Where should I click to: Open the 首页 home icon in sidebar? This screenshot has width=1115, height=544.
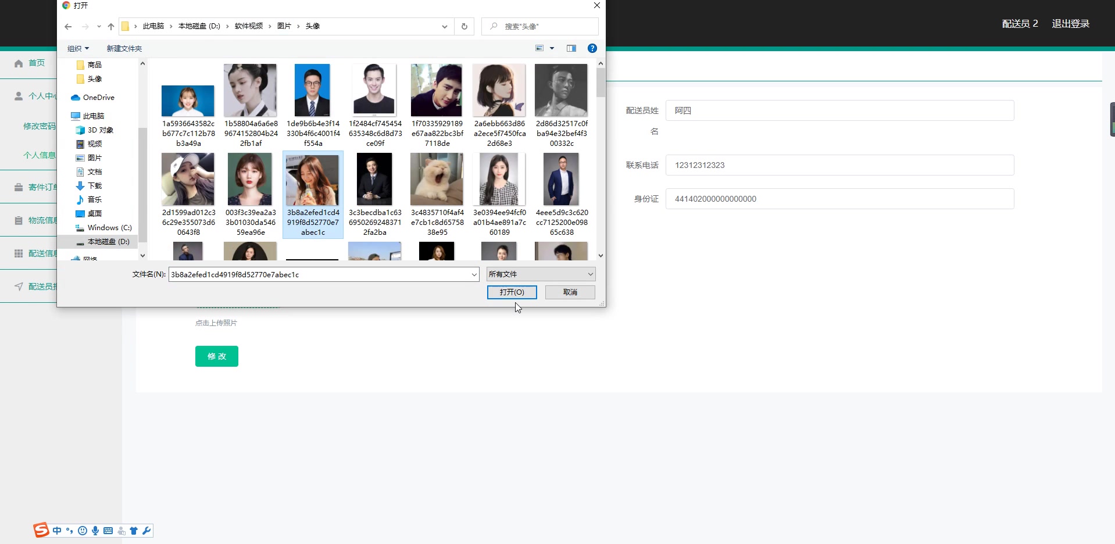click(x=17, y=63)
